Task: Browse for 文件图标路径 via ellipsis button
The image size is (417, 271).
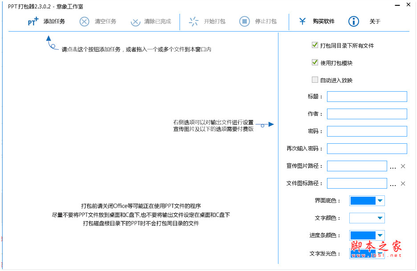Action: 393,185
